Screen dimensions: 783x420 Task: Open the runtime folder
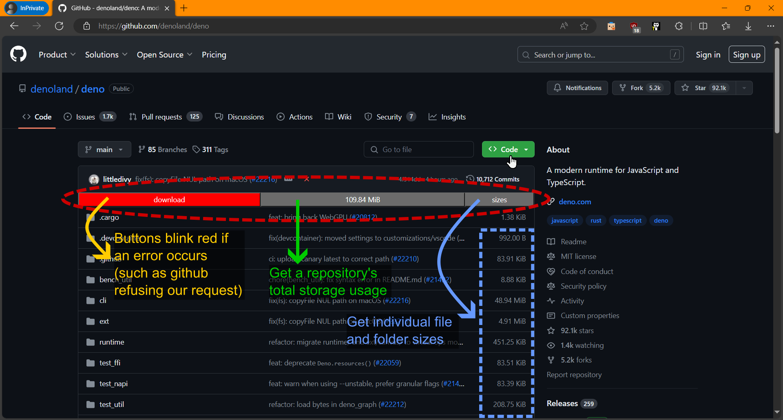point(112,342)
